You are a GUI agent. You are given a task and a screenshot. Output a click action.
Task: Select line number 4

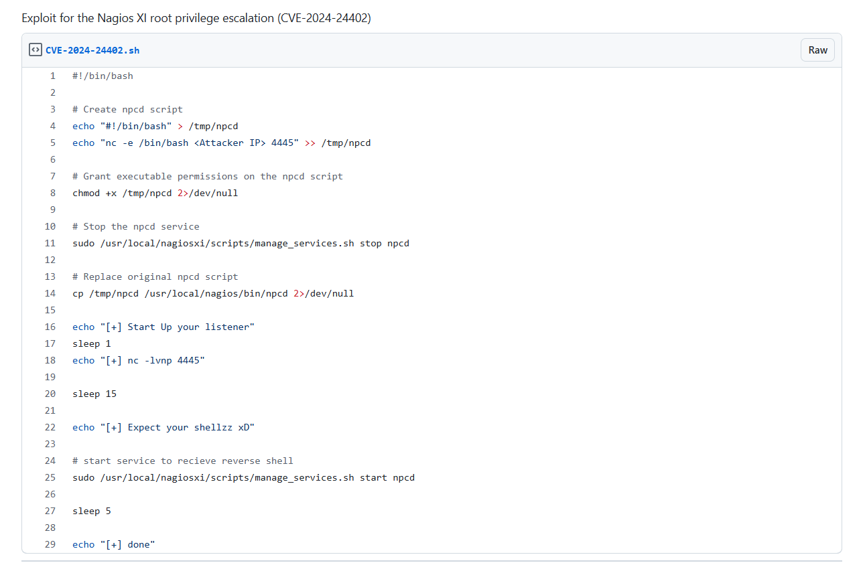click(53, 126)
